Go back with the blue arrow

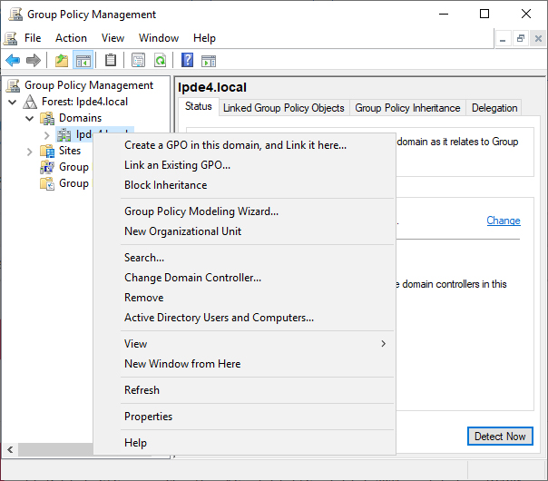[13, 61]
